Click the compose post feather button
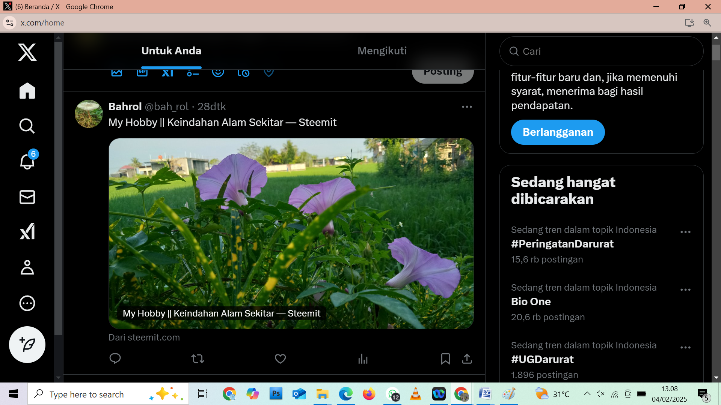 click(27, 344)
